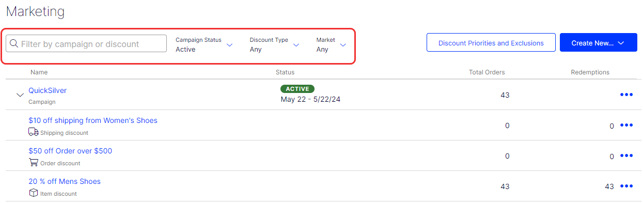
Task: Open more options for 20 % off Mens Shoes
Action: click(626, 186)
